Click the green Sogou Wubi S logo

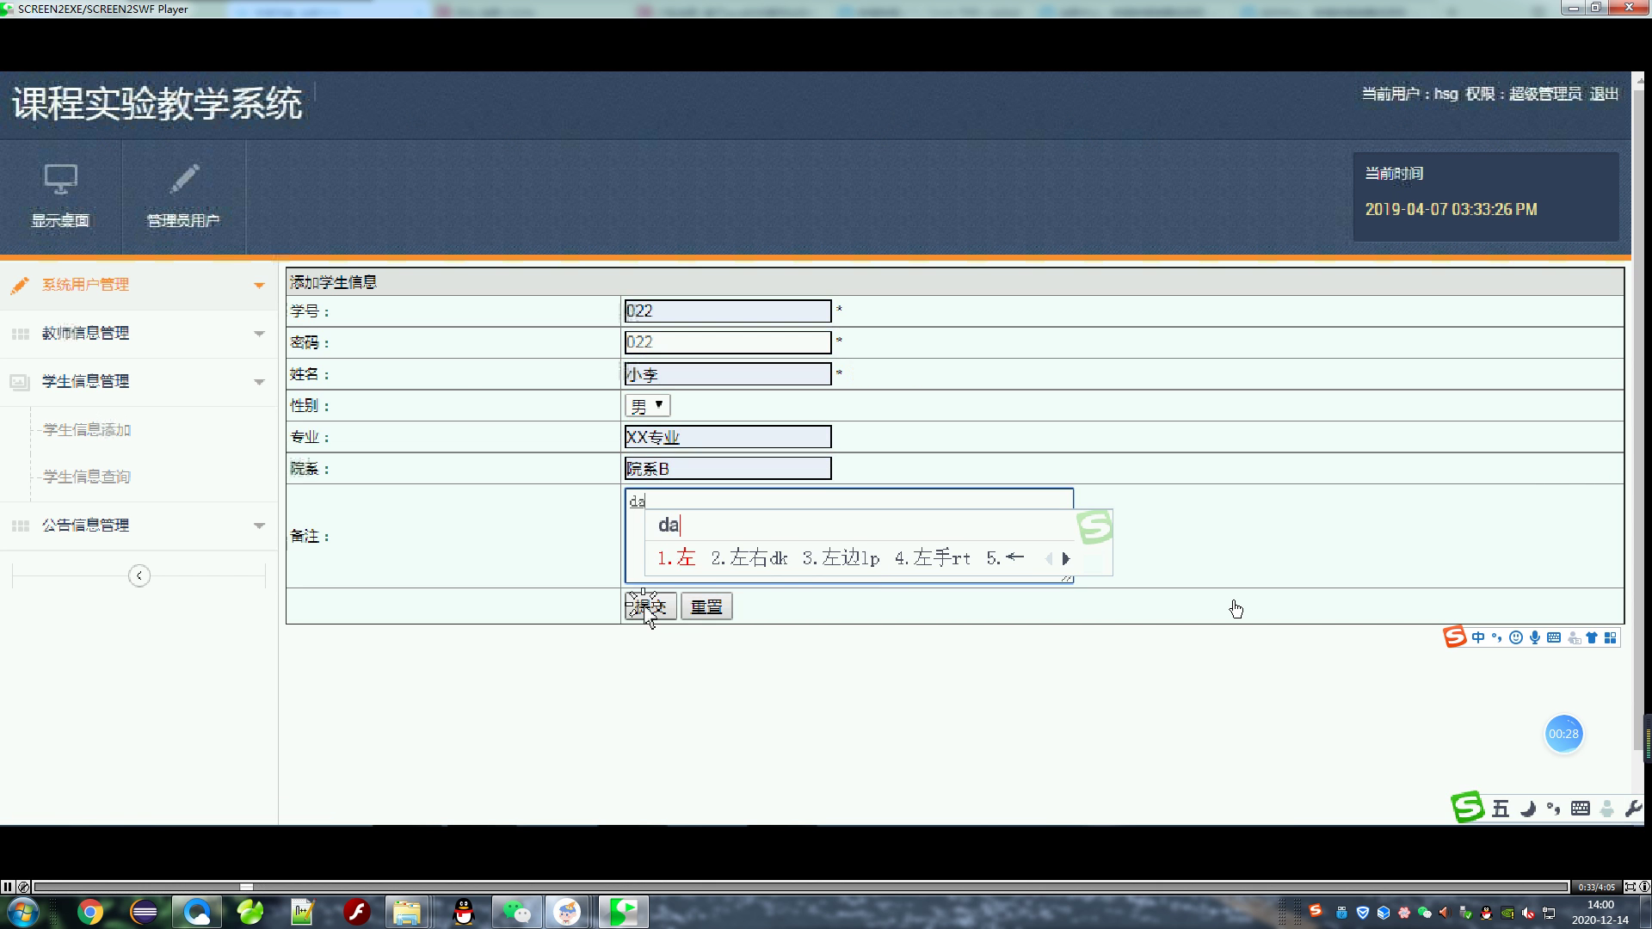click(x=1468, y=807)
